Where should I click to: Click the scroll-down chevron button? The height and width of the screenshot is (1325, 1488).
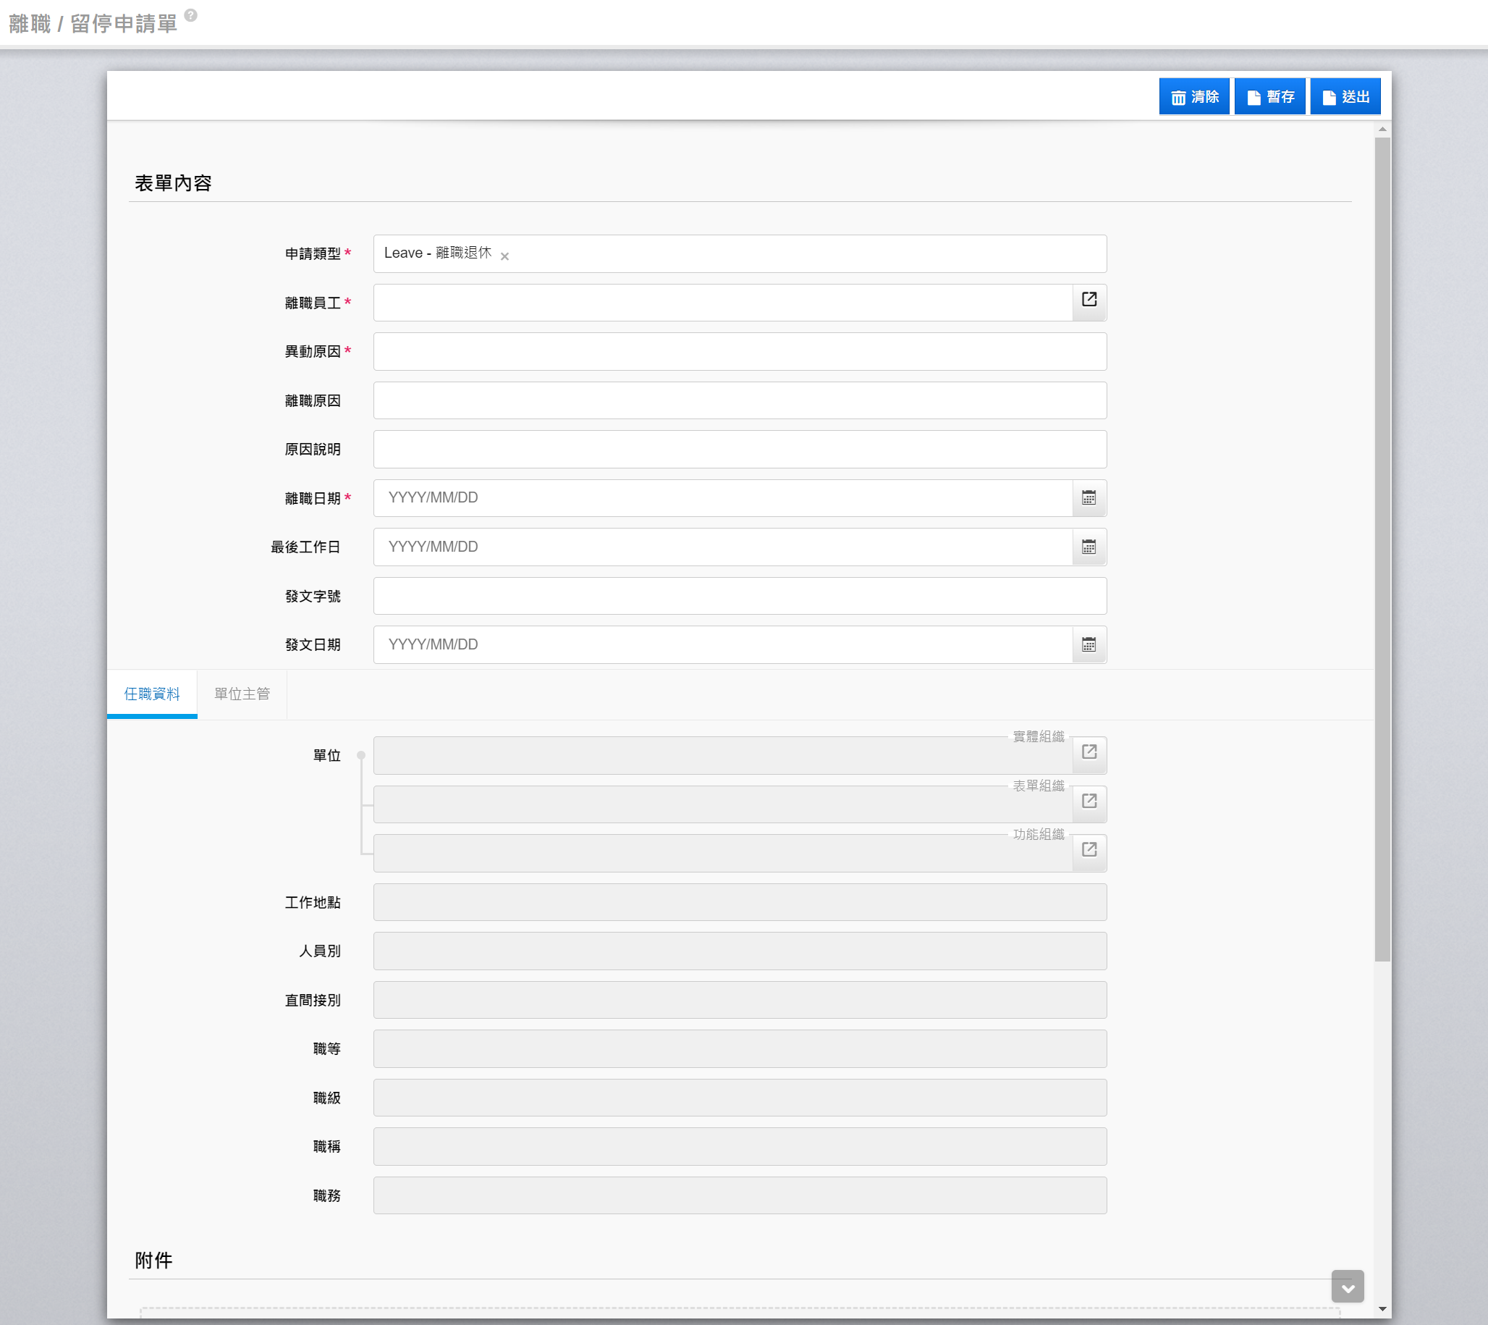(1347, 1287)
